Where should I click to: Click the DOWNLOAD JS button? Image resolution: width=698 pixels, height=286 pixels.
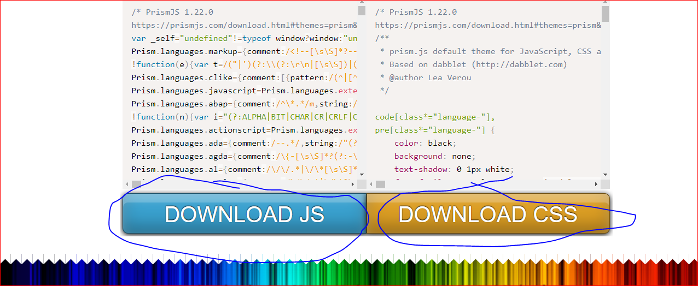245,213
